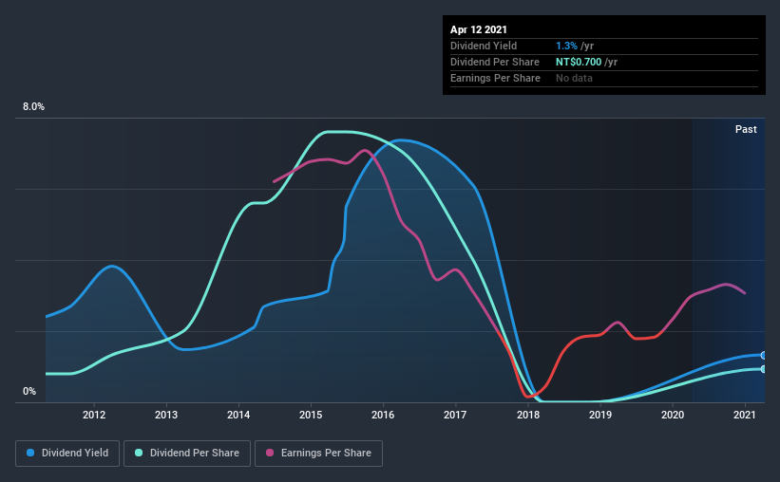The height and width of the screenshot is (482, 780).
Task: Click the 2020 x-axis label
Action: (673, 415)
